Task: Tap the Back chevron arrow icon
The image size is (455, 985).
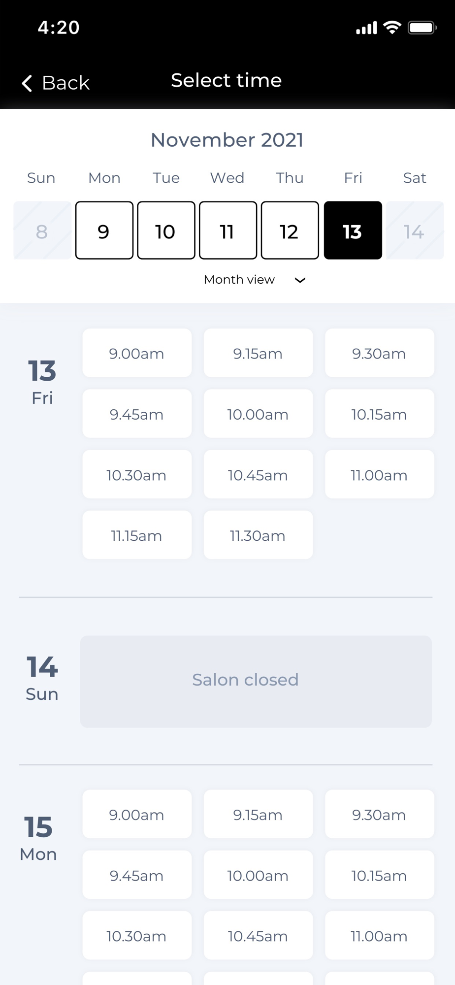Action: click(28, 83)
